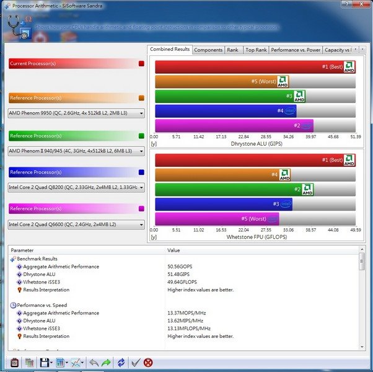Click magenta Reference Processor color swatch

(141, 209)
